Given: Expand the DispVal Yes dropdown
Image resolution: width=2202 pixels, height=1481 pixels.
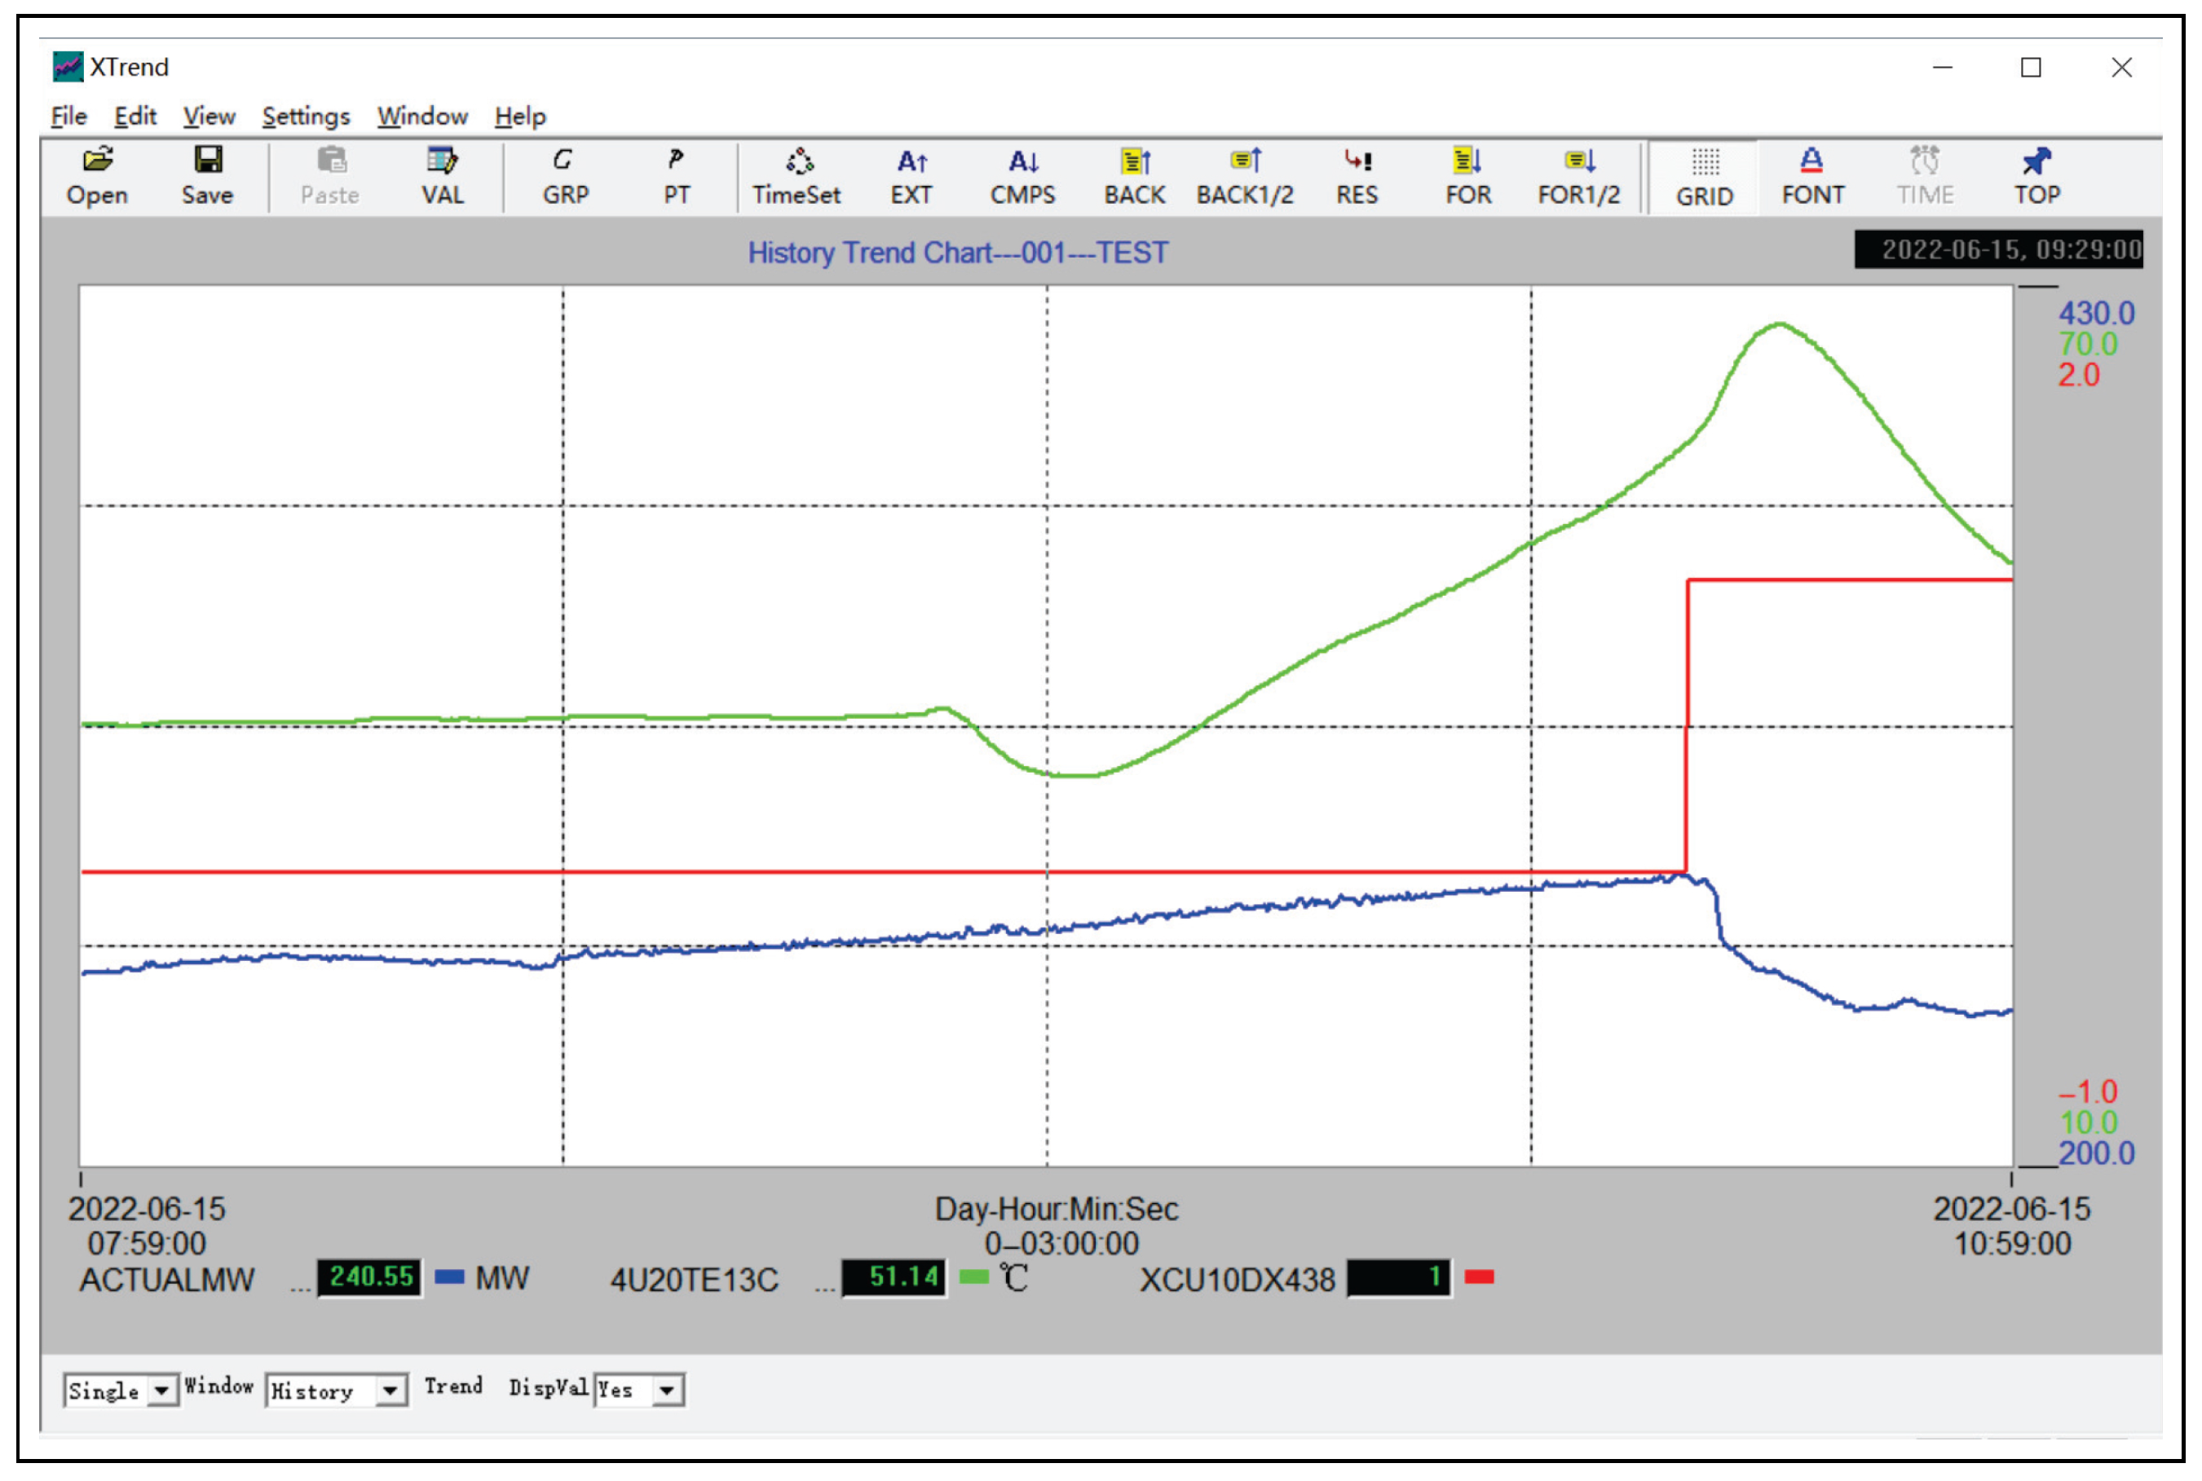Looking at the screenshot, I should pos(667,1391).
